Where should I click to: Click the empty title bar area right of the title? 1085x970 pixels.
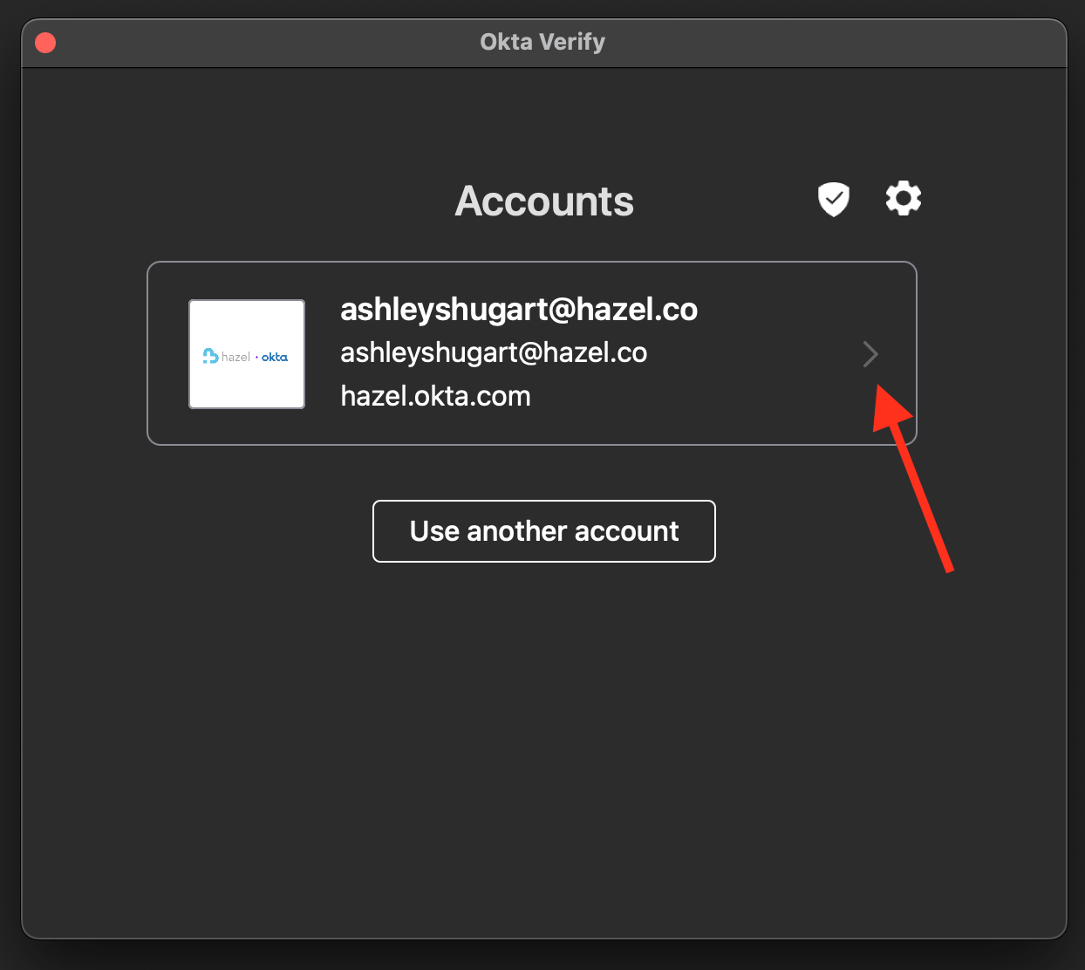pos(829,42)
